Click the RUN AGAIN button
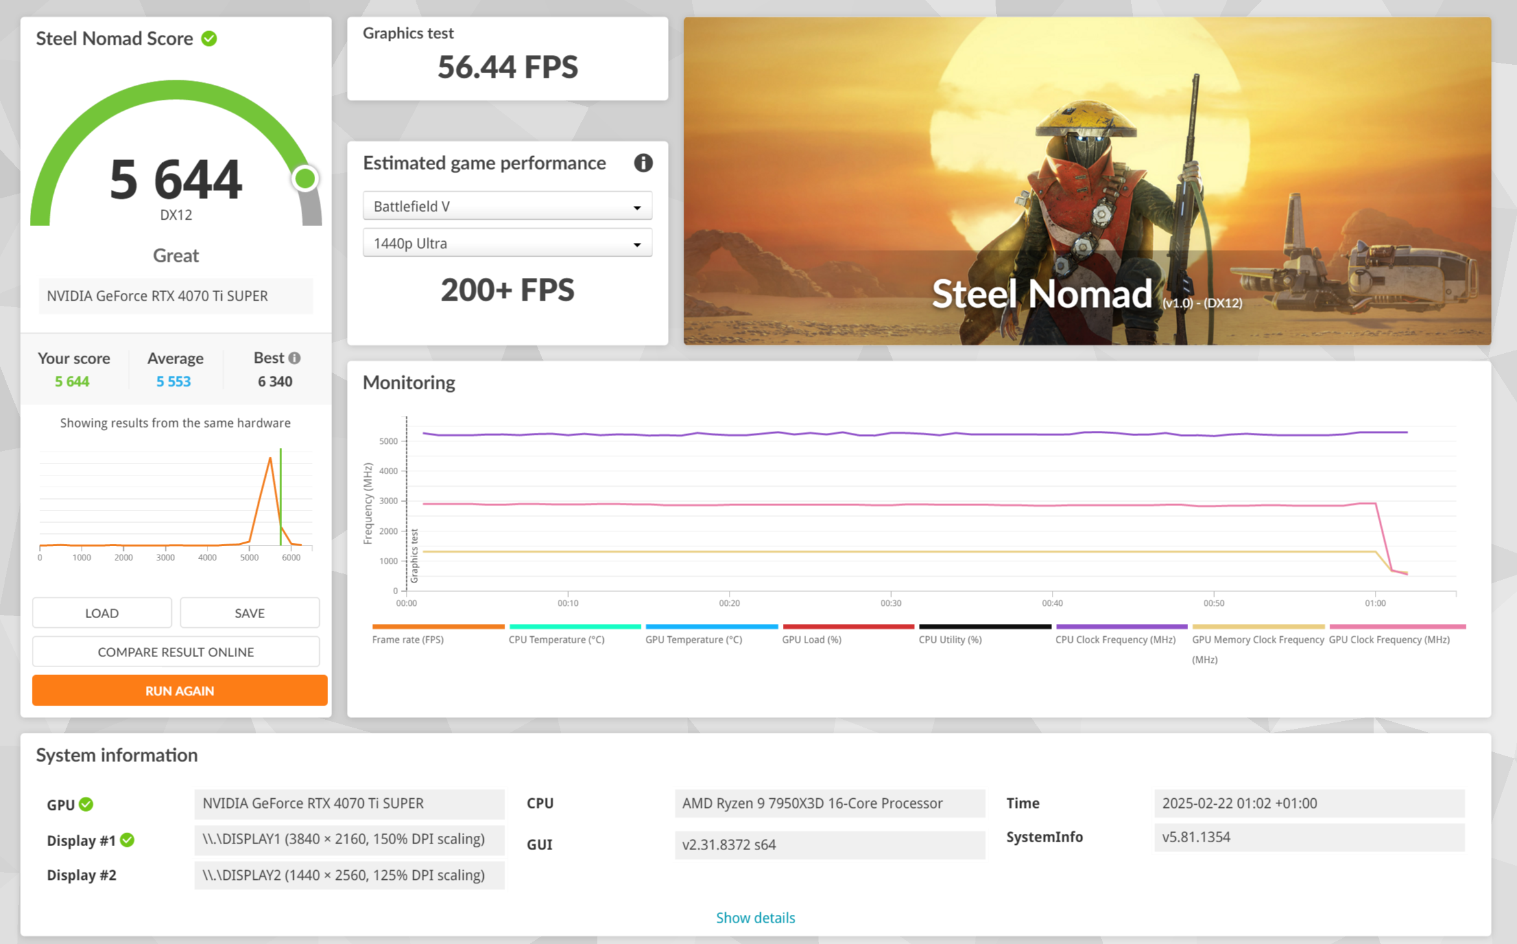Viewport: 1517px width, 944px height. pyautogui.click(x=180, y=690)
